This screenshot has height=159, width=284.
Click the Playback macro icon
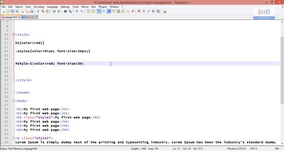point(148,11)
